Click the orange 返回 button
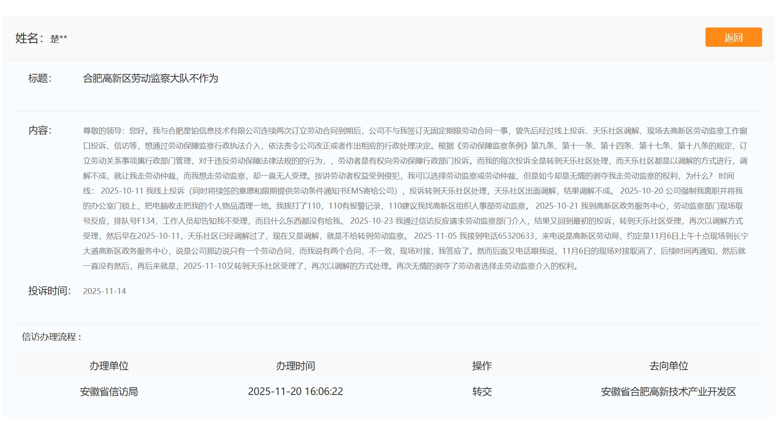This screenshot has width=778, height=434. point(733,38)
